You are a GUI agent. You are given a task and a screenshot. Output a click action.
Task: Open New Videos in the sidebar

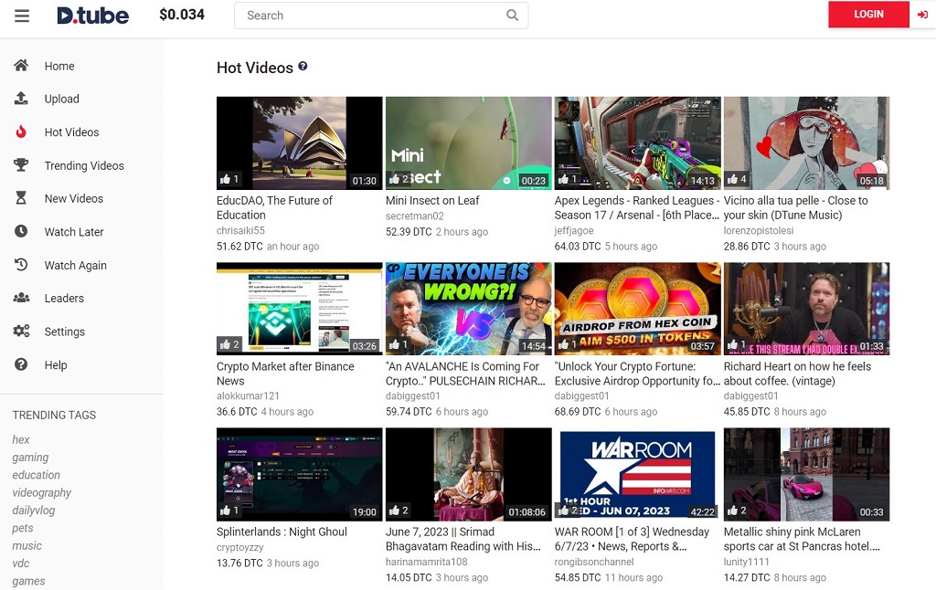73,199
